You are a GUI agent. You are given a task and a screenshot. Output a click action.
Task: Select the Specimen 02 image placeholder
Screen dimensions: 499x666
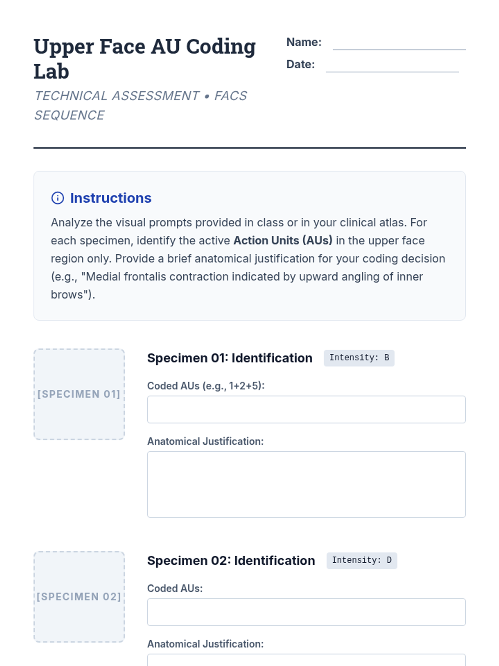tap(79, 597)
